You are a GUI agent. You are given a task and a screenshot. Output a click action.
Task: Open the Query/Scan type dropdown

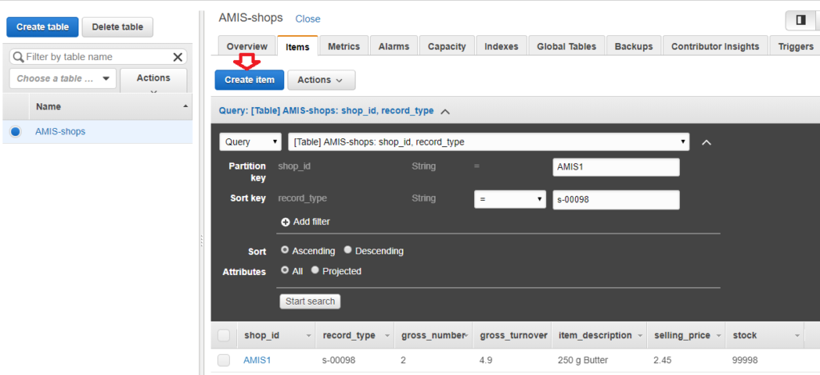250,142
